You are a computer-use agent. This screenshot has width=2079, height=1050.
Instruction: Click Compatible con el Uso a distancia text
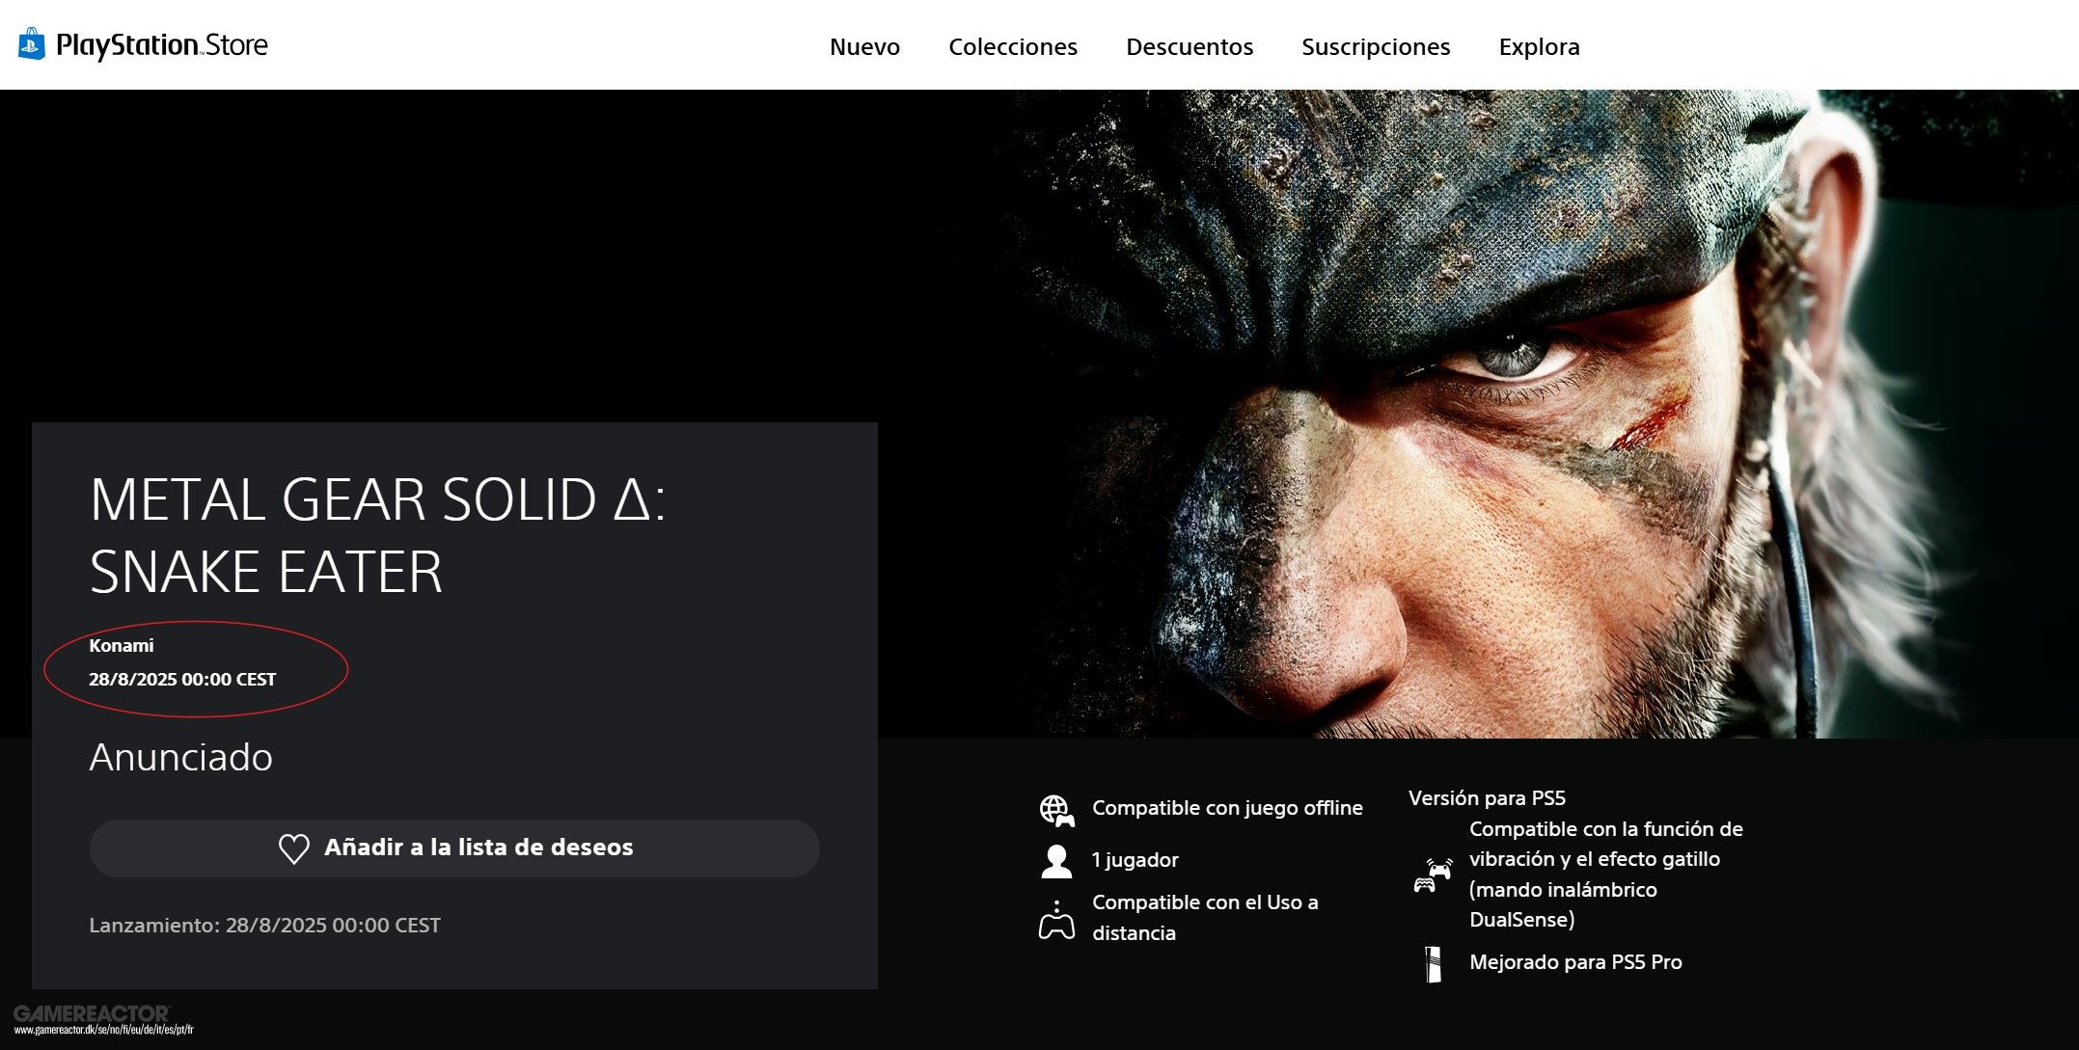tap(1205, 917)
